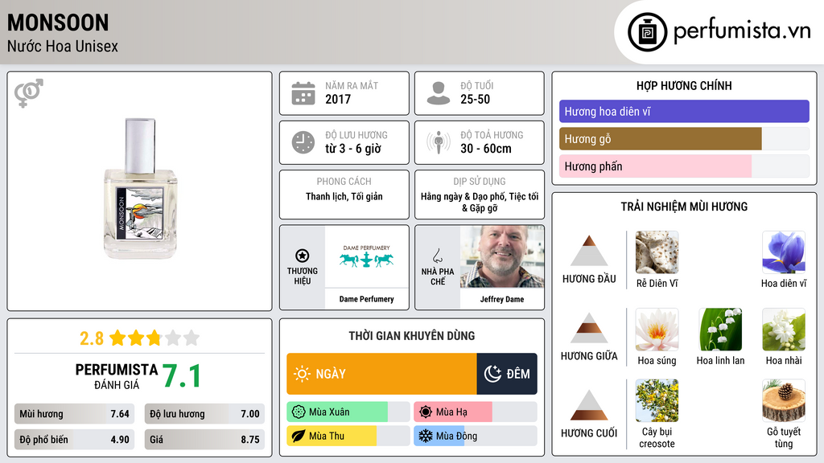Click the moon icon in the Đêm bar
This screenshot has width=824, height=463.
(492, 374)
